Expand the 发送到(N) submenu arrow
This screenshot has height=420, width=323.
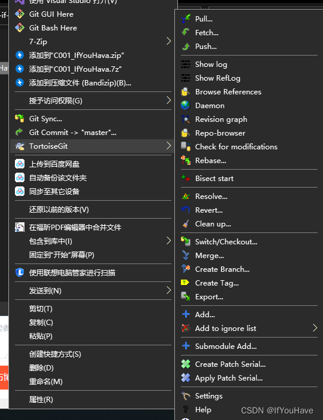pos(168,290)
